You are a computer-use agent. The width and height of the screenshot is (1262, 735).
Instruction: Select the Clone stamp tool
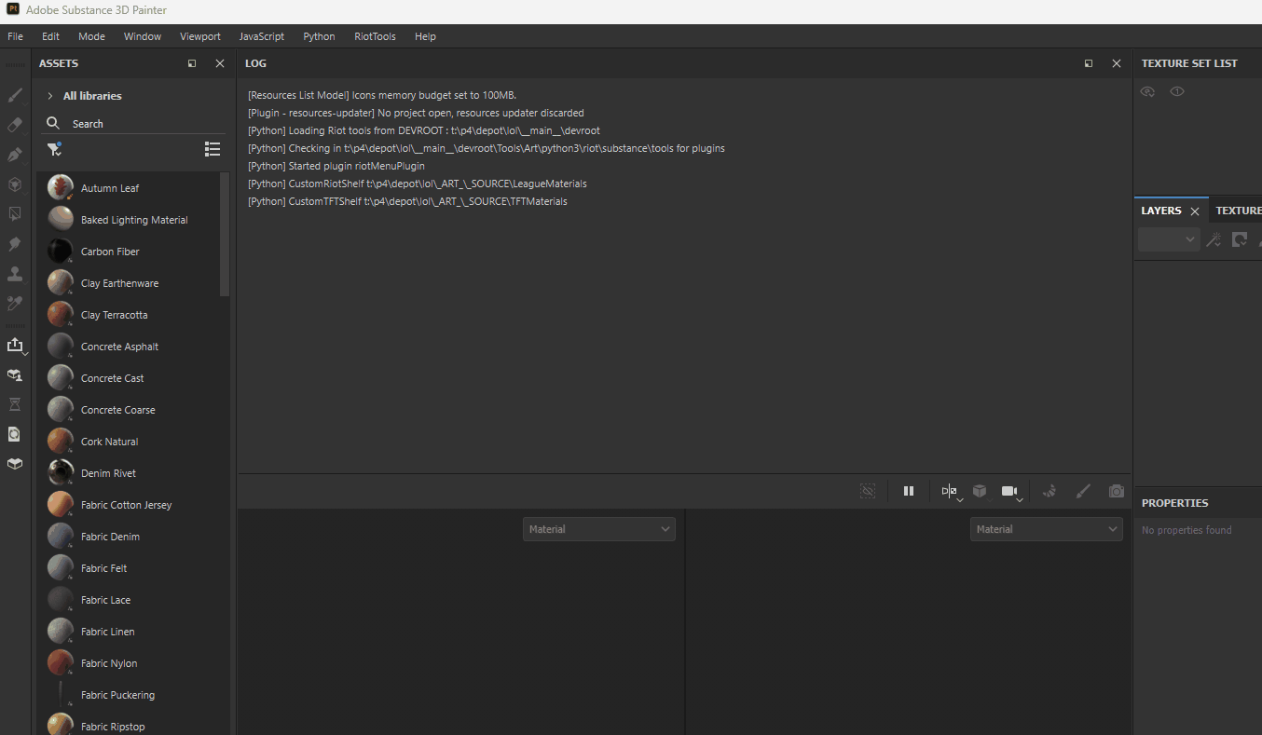pyautogui.click(x=15, y=274)
